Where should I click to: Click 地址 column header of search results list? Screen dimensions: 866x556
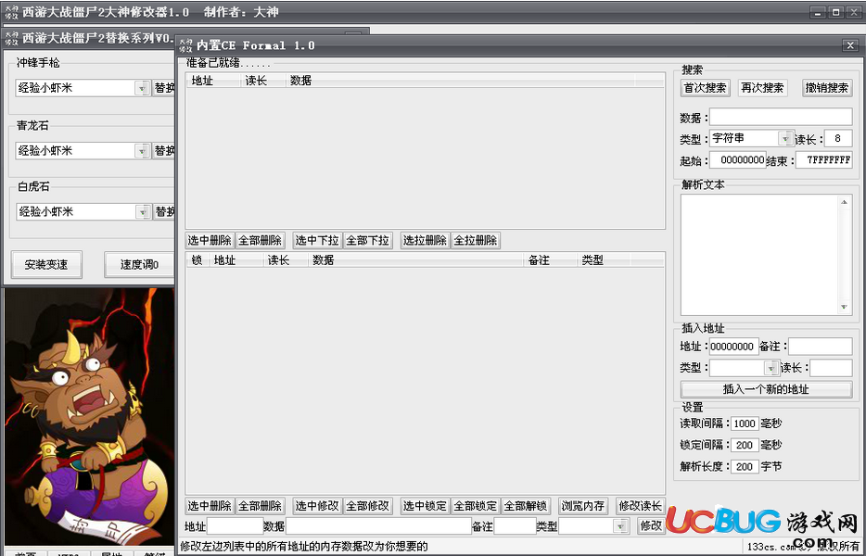click(213, 81)
